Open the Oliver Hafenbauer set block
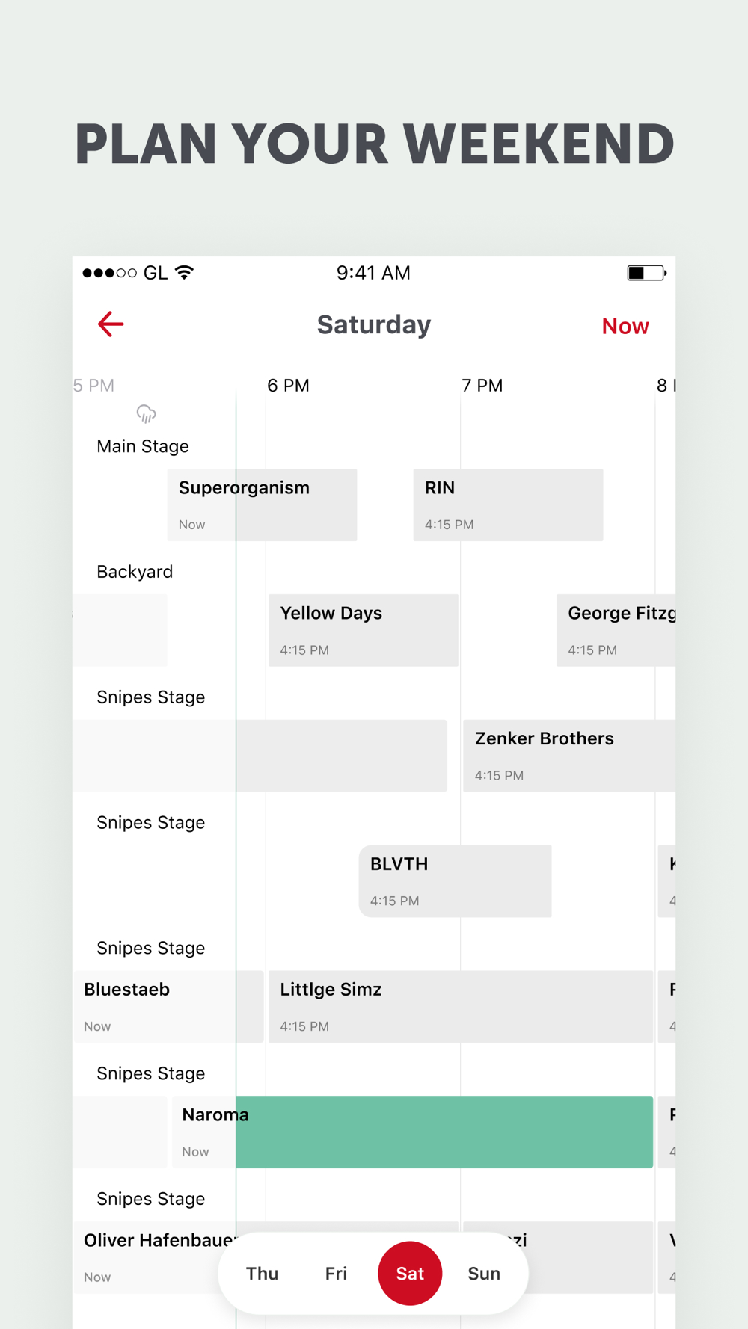 [x=150, y=1257]
